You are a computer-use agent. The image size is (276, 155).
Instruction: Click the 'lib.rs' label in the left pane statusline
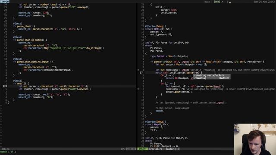pyautogui.click(x=6, y=149)
